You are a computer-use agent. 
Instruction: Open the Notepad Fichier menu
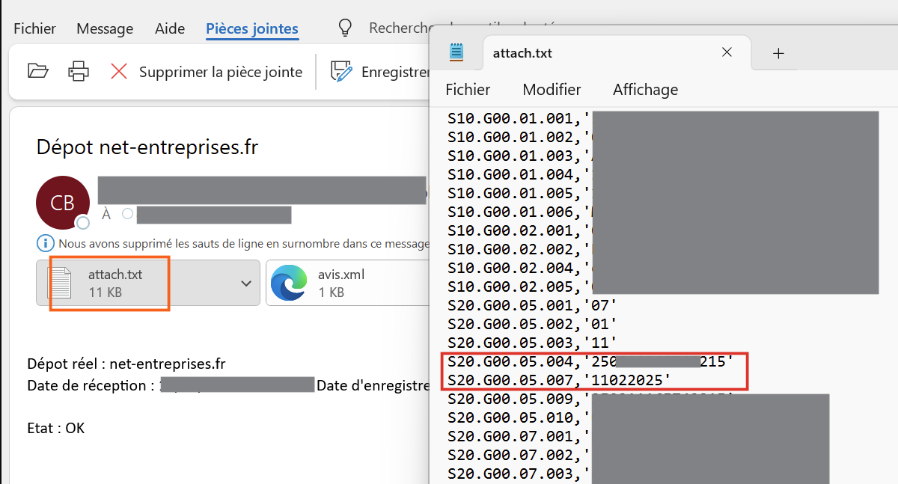[468, 90]
